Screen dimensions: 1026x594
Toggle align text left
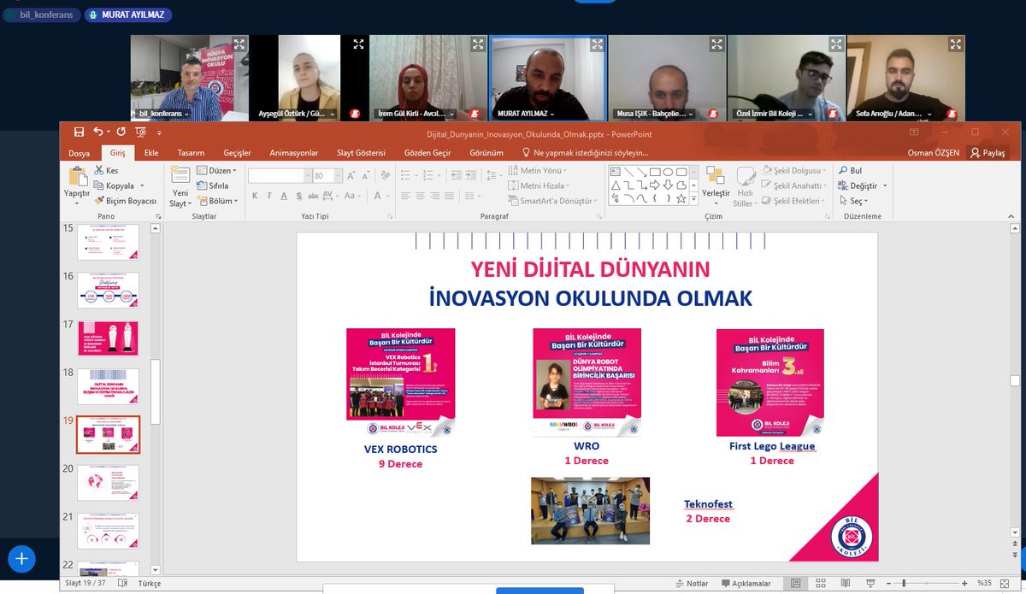pyautogui.click(x=405, y=197)
